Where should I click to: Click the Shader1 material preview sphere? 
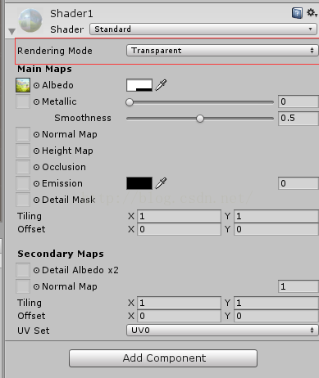30,20
